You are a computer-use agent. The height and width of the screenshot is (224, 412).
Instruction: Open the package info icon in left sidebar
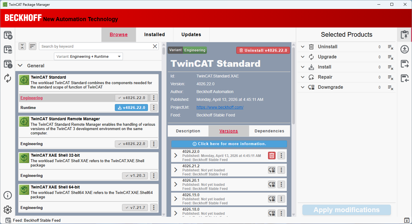(8, 64)
